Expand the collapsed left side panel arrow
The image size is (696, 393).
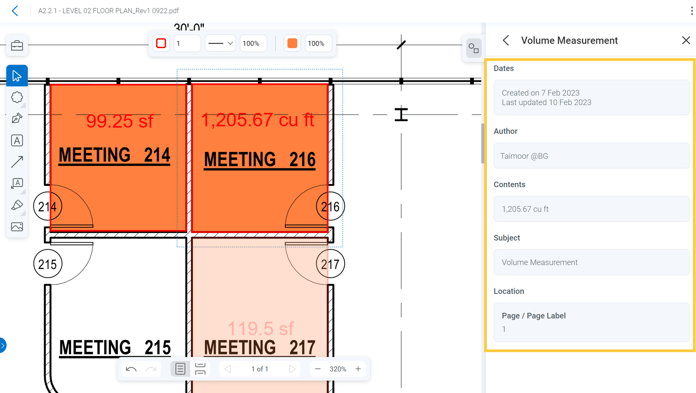3,345
